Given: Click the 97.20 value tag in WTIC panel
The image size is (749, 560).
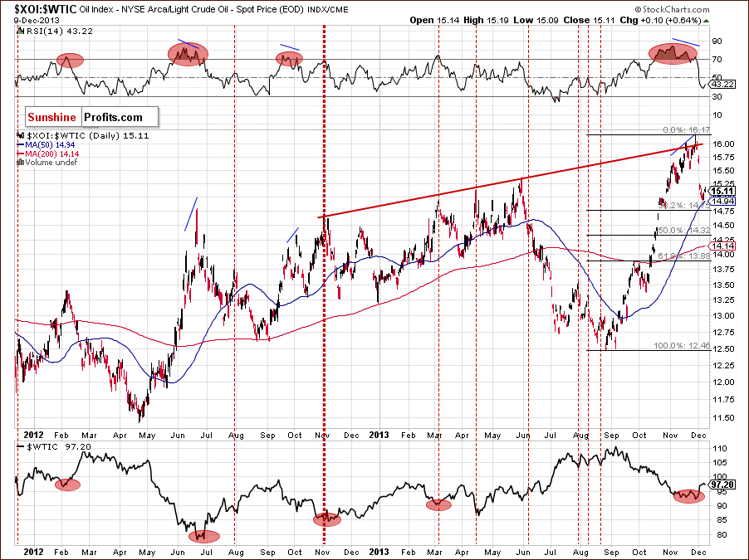Looking at the screenshot, I should 722,485.
